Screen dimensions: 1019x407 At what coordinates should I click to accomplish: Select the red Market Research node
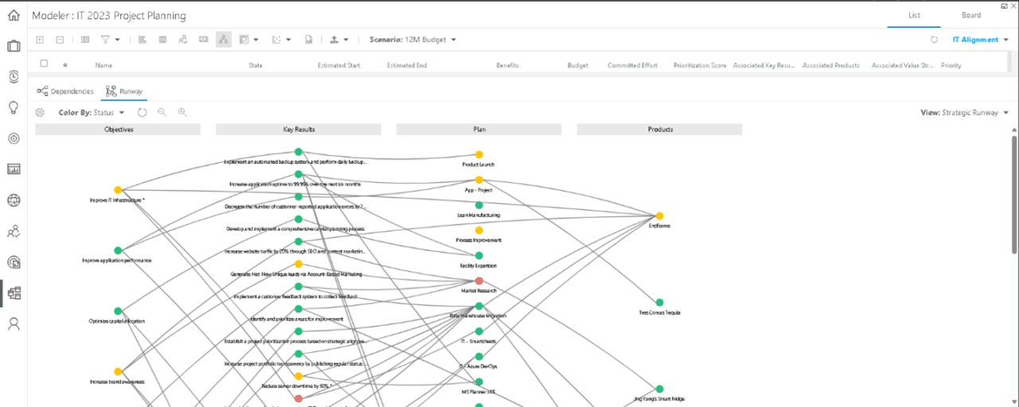coord(479,281)
